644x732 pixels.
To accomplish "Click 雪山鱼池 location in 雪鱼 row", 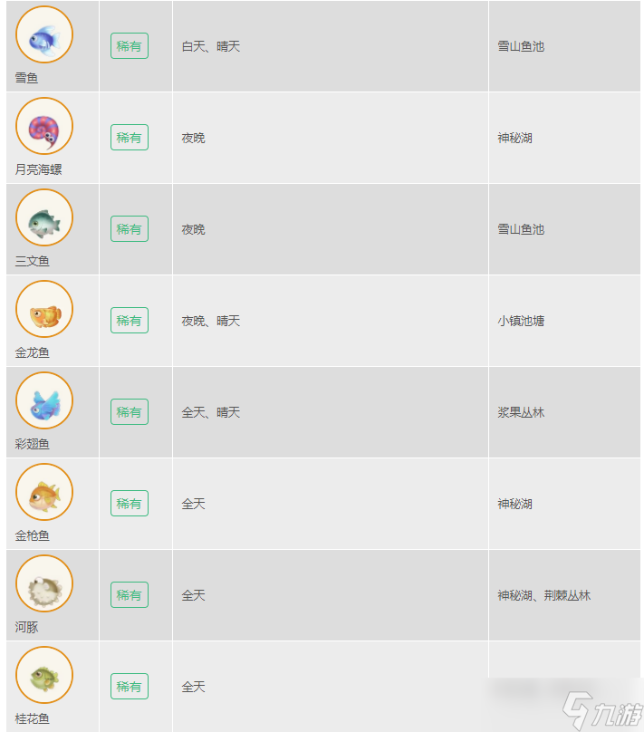I will [521, 46].
